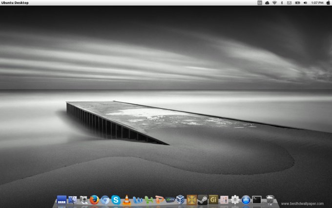Open Steam from the dock

[203, 200]
